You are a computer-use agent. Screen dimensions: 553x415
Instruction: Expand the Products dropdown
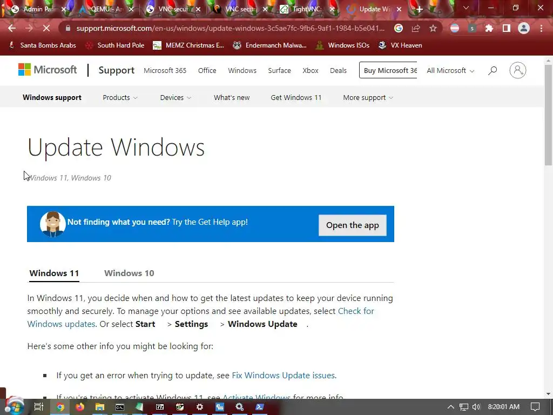coord(120,98)
